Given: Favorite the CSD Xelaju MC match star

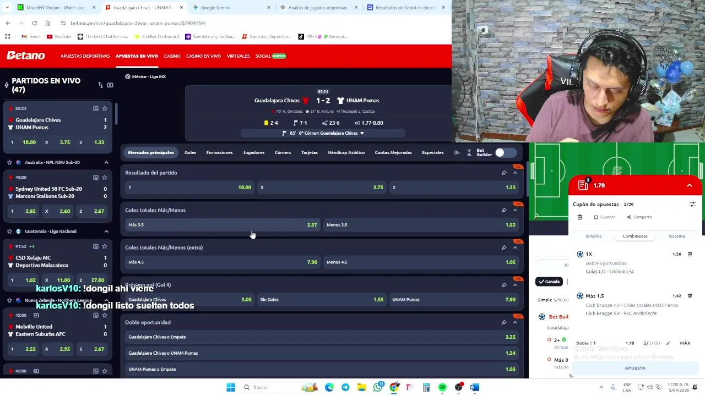Looking at the screenshot, I should [x=105, y=246].
